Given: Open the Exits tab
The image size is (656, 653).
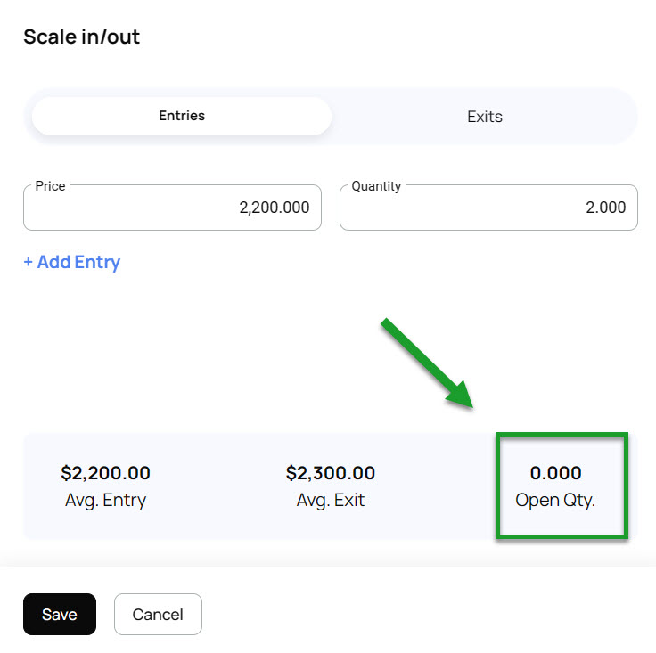Looking at the screenshot, I should 484,117.
